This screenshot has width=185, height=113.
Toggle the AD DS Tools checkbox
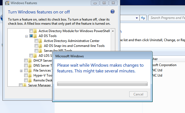[x=31, y=36]
